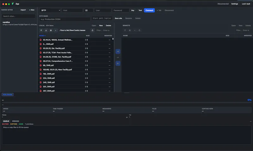Bookmark the current remote folder

(130, 30)
